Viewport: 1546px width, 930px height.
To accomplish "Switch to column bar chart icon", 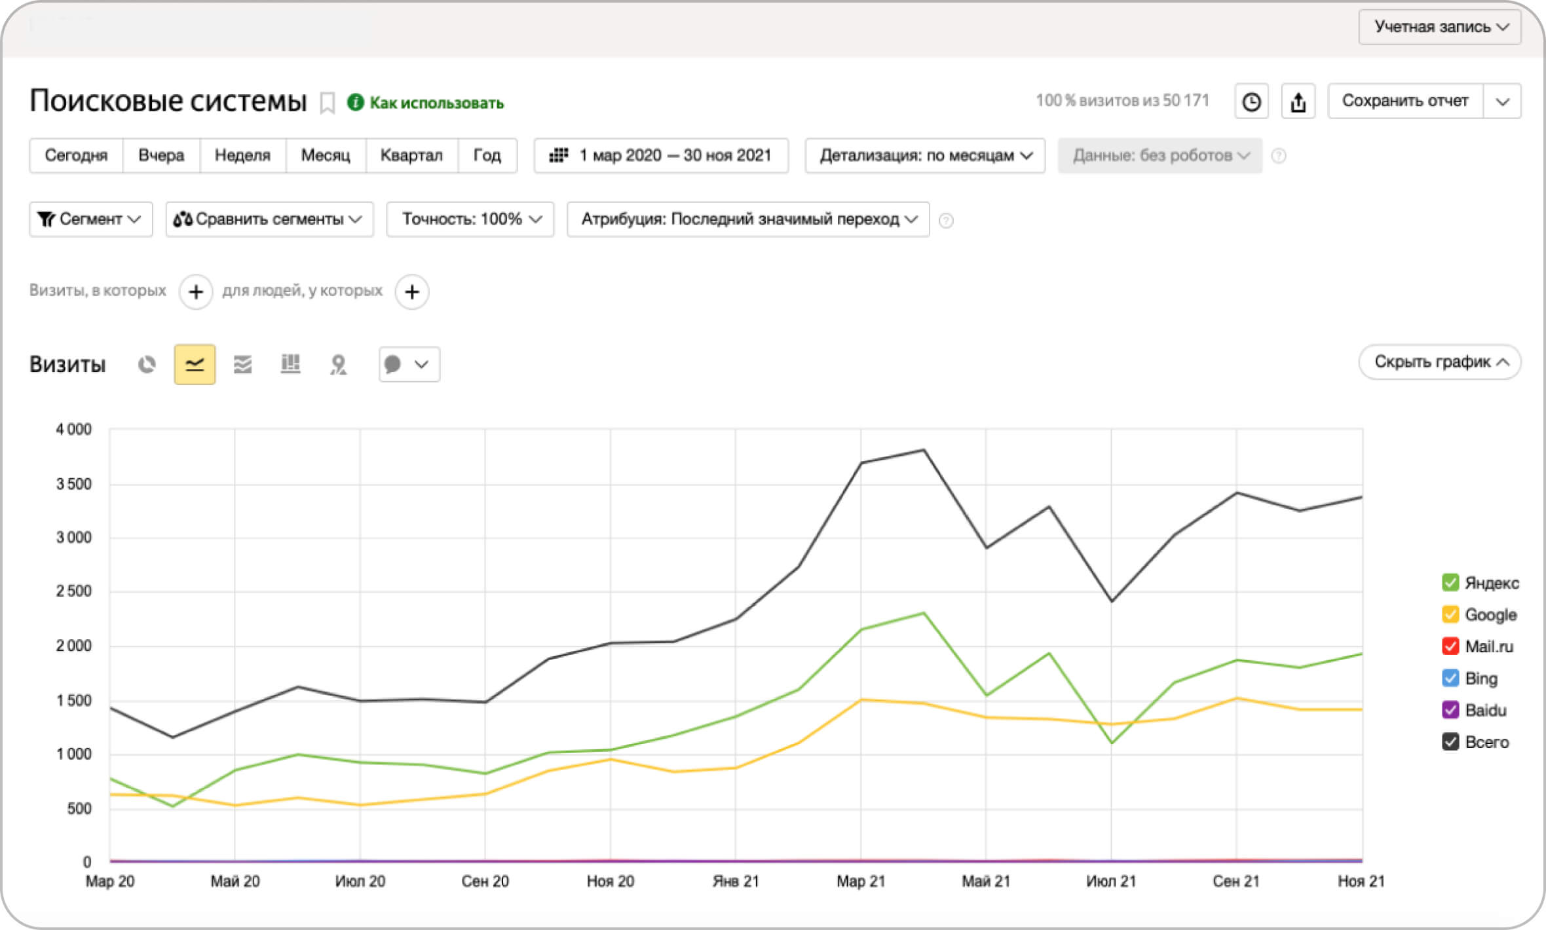I will click(x=290, y=364).
